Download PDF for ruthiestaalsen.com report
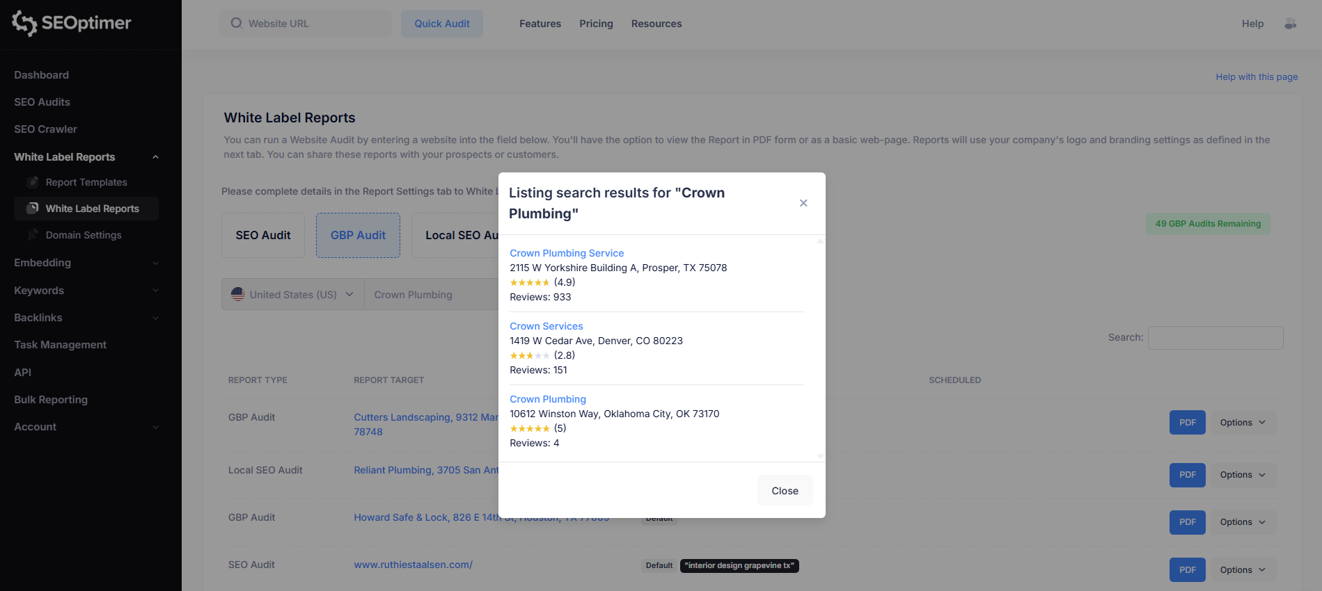 1188,570
